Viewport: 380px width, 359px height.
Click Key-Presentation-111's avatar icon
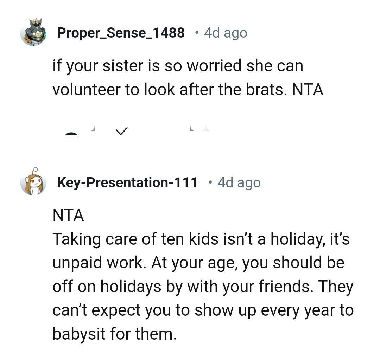point(34,182)
